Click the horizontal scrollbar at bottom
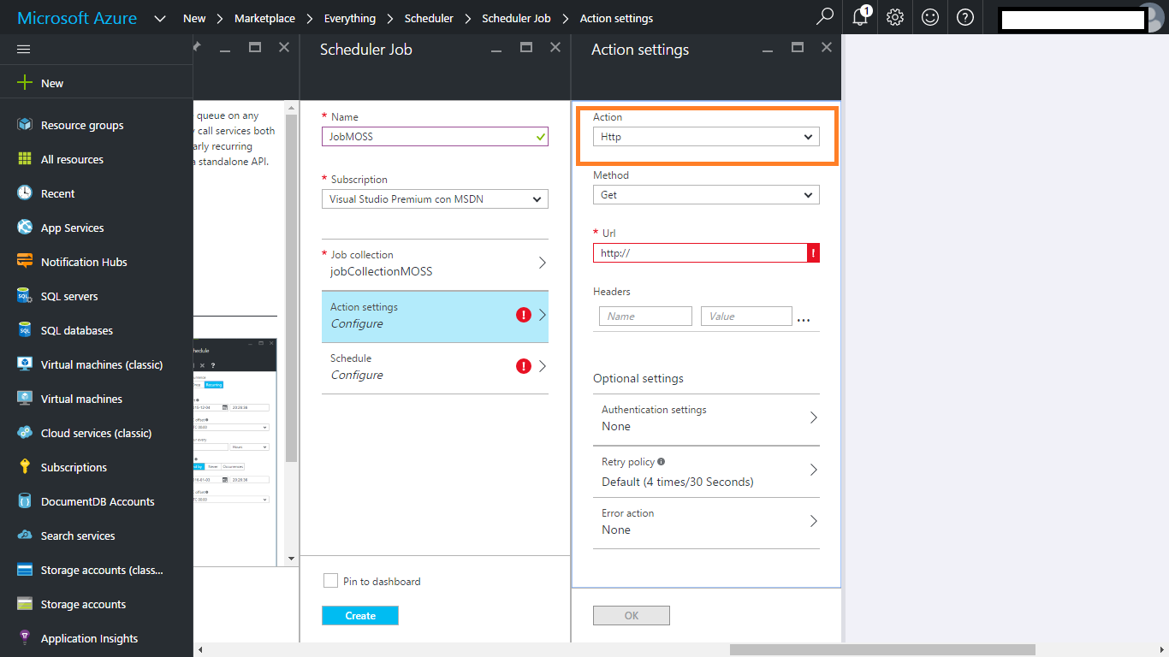 (881, 650)
